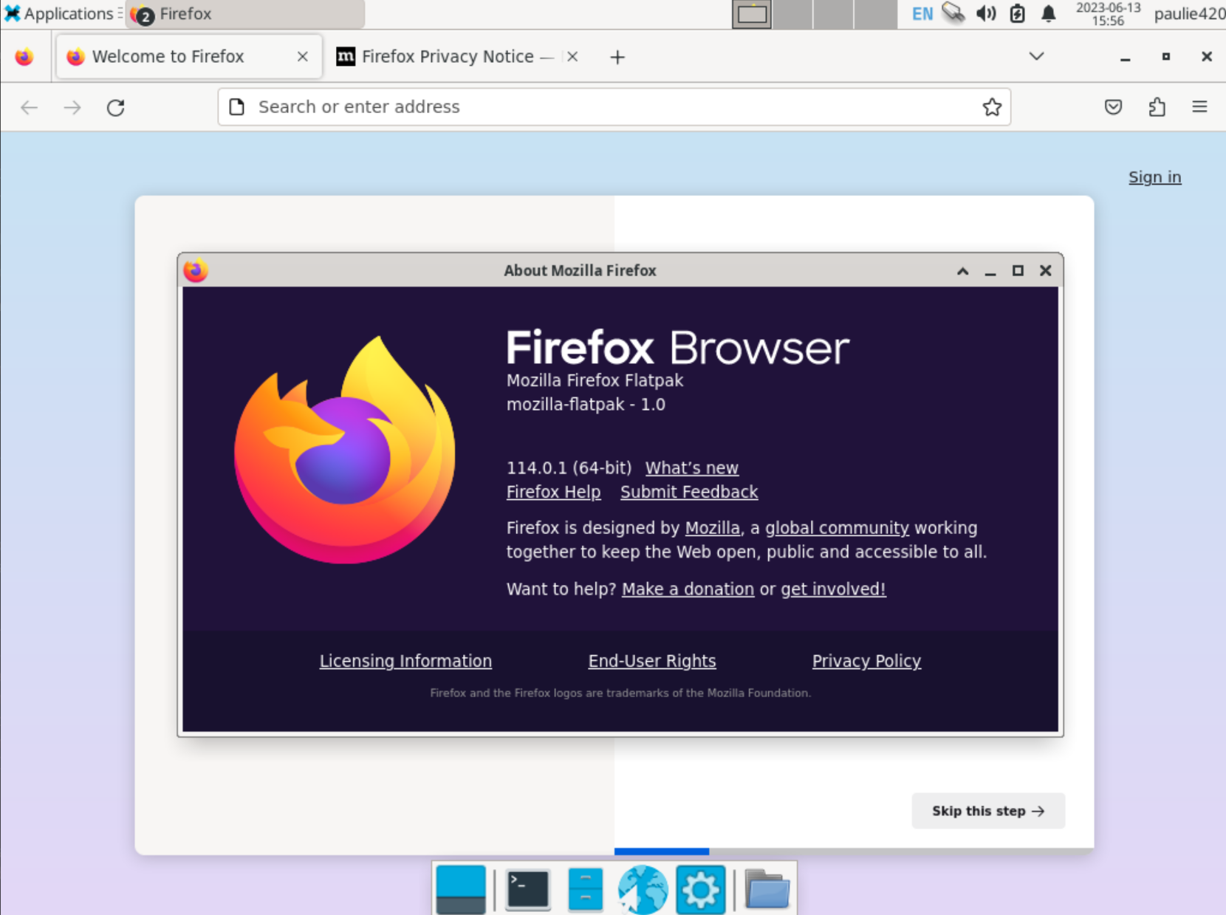Open the global community link
Screen dimensions: 1226x915
coord(837,528)
